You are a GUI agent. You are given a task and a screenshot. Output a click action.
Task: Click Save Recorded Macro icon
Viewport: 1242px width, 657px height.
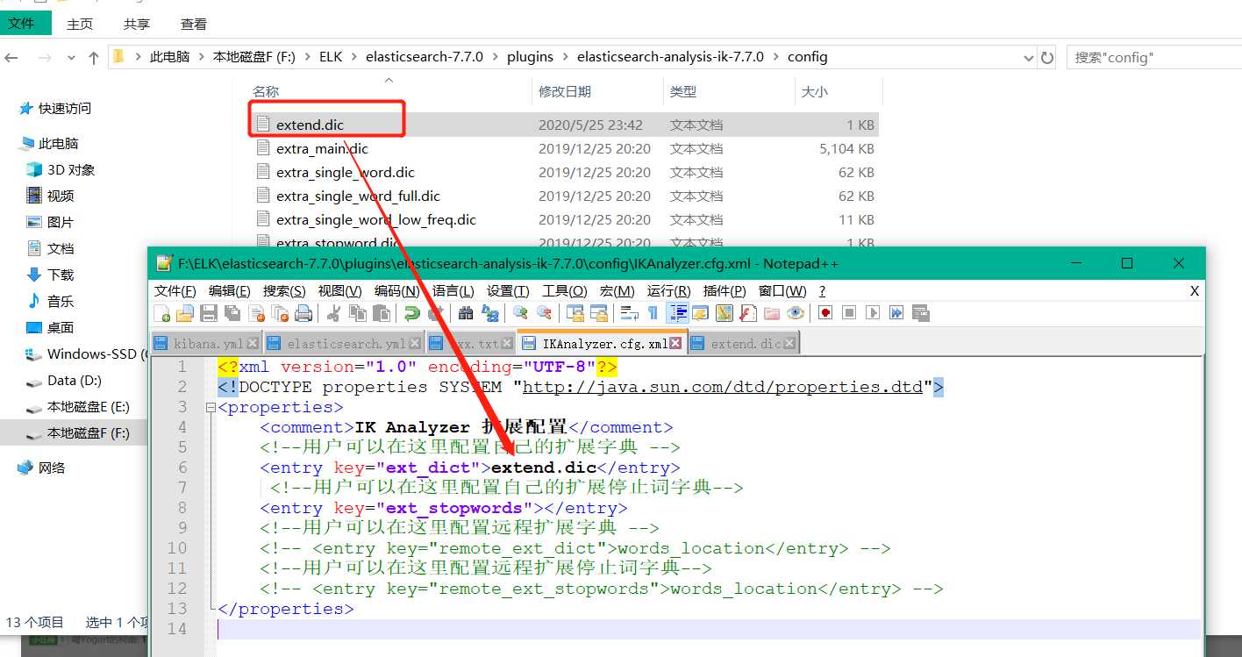[920, 313]
